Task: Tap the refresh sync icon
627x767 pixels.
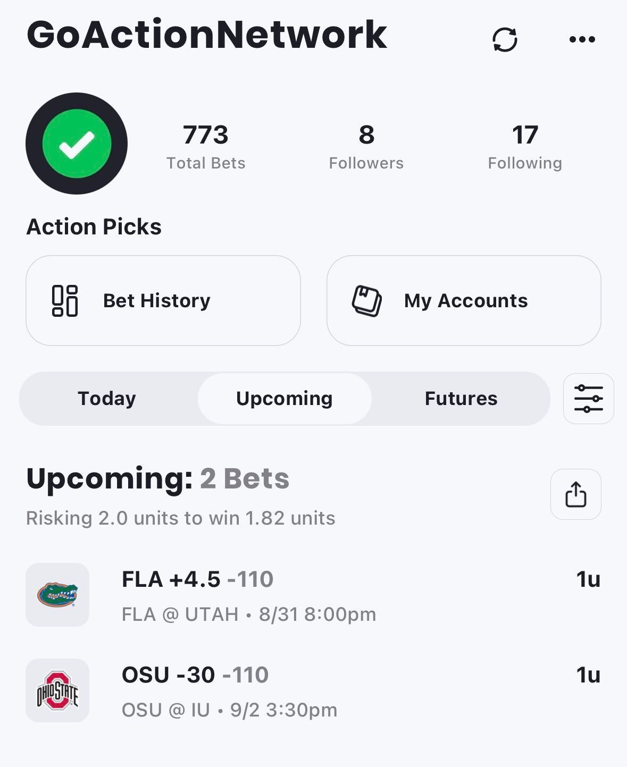Action: pyautogui.click(x=505, y=40)
